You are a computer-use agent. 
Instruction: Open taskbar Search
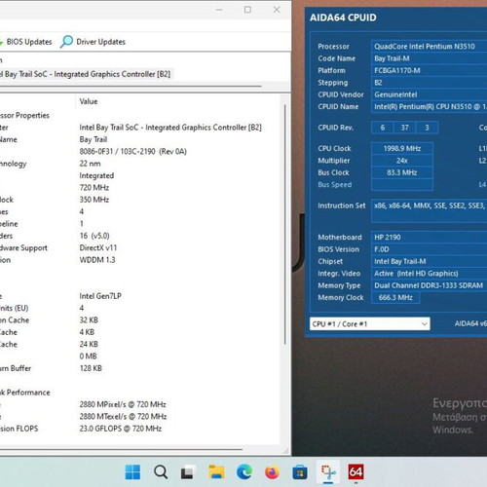(161, 471)
